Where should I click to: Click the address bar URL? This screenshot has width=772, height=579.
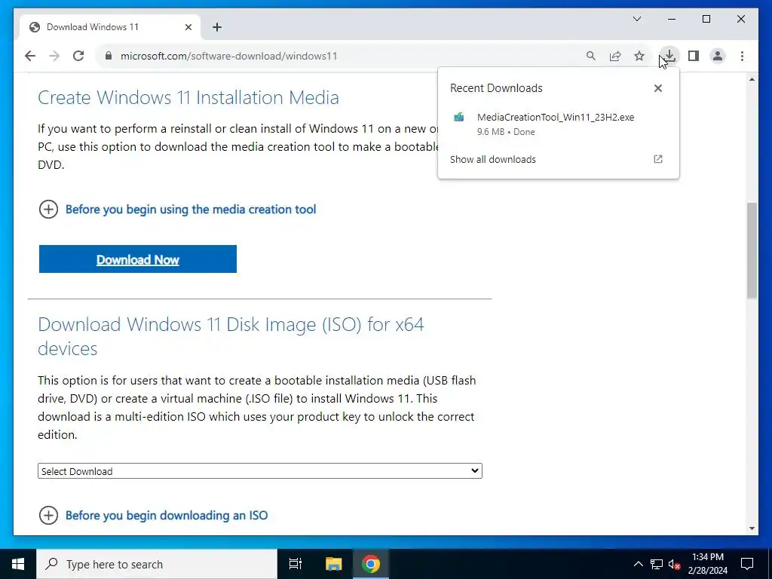tap(228, 56)
